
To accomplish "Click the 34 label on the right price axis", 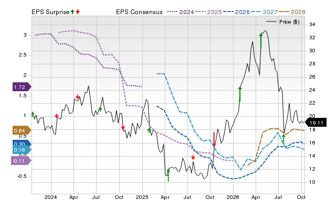I will click(x=312, y=25).
